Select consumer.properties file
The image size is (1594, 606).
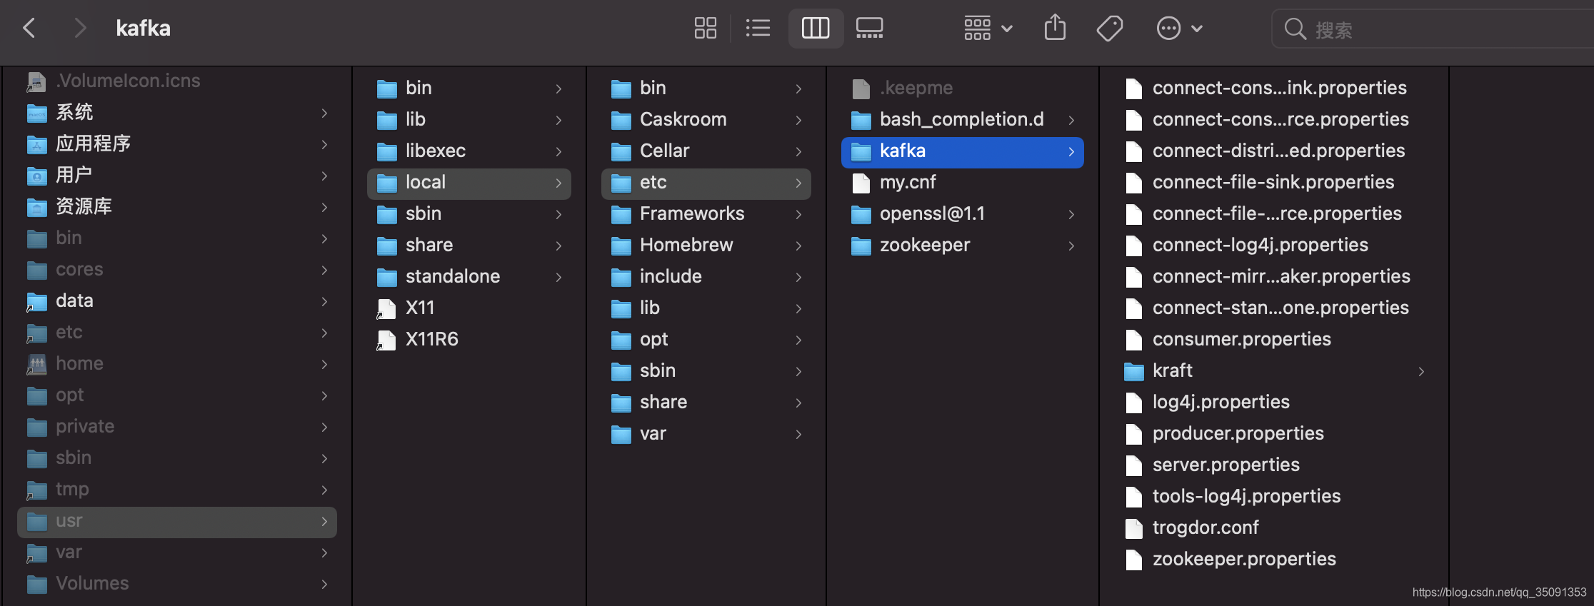click(x=1275, y=340)
